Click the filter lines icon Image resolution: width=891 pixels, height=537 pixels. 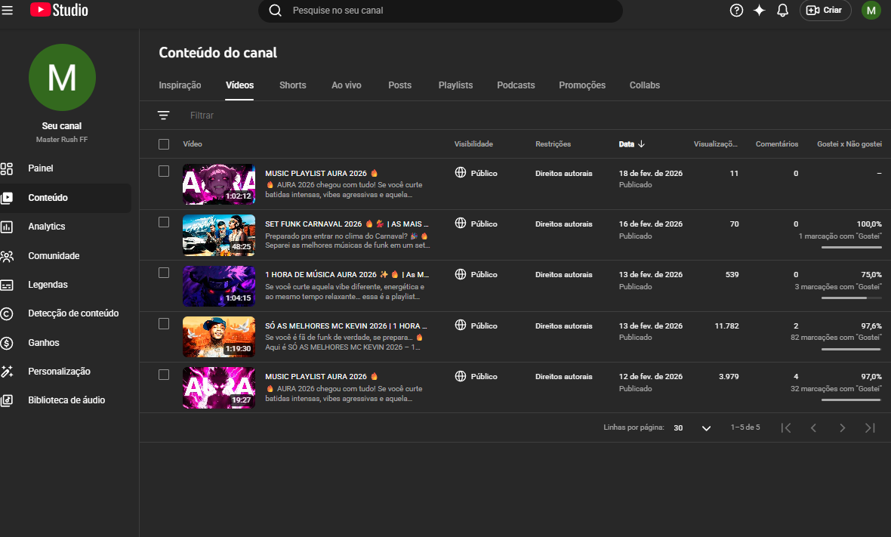point(163,116)
